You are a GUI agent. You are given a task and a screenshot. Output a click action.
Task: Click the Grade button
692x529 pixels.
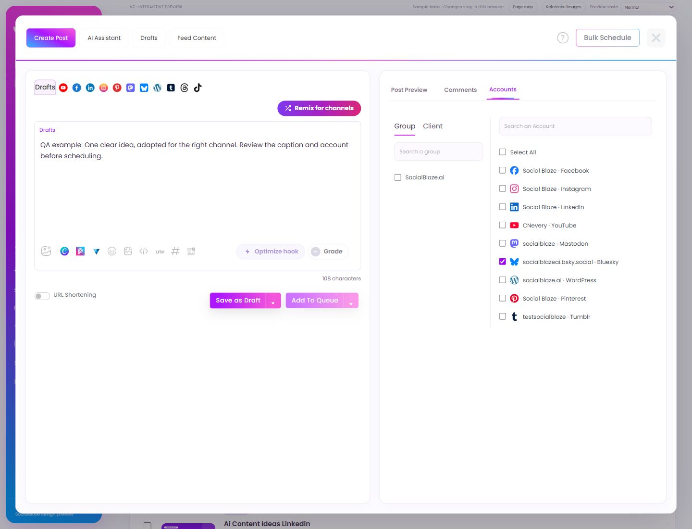(328, 252)
